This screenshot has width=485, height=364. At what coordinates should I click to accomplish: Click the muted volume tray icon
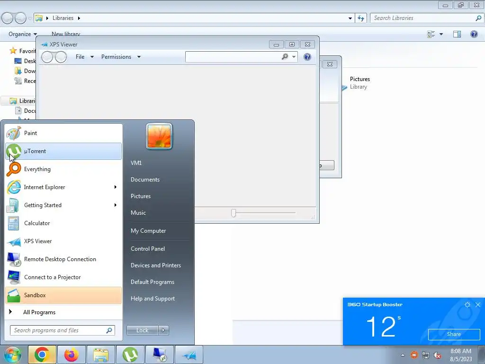(437, 355)
